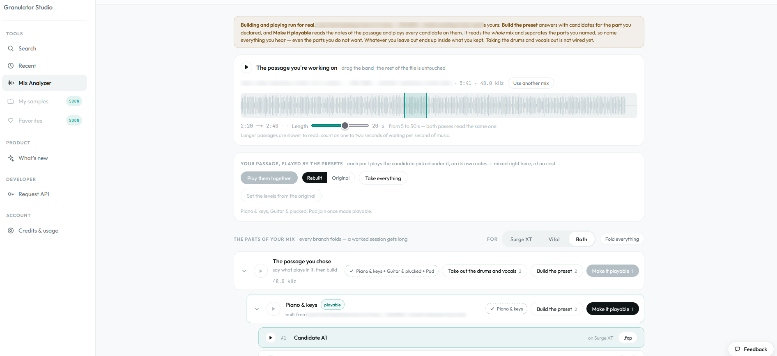Click the highlighted band on the waveform
Image resolution: width=777 pixels, height=356 pixels.
click(x=416, y=105)
